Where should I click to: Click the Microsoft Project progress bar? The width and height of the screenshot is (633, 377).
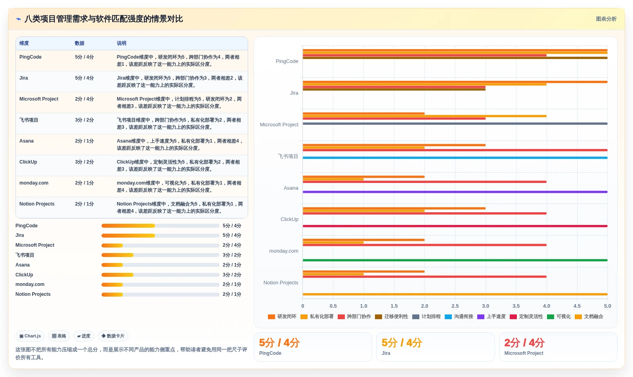(161, 246)
